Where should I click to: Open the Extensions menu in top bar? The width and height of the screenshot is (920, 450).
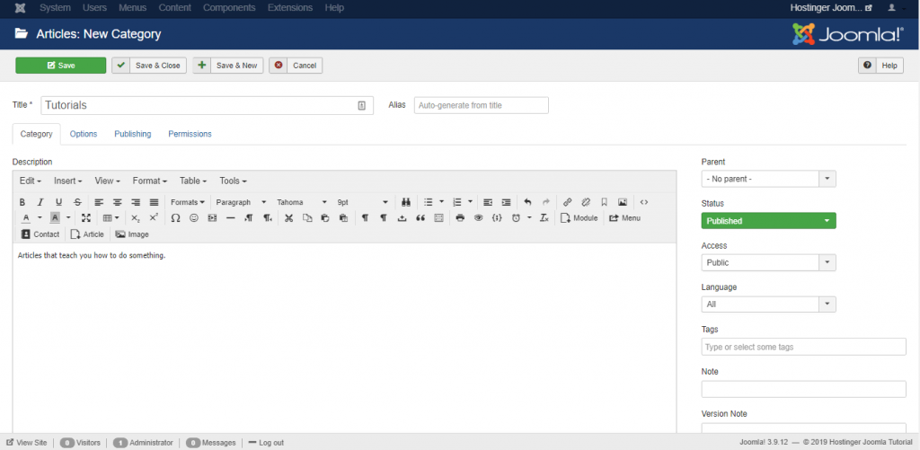click(288, 7)
